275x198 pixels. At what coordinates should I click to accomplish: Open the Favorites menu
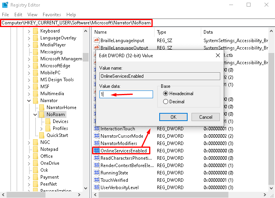(52, 14)
